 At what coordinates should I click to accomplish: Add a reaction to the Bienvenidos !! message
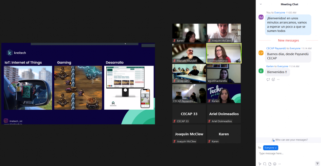(x=273, y=79)
